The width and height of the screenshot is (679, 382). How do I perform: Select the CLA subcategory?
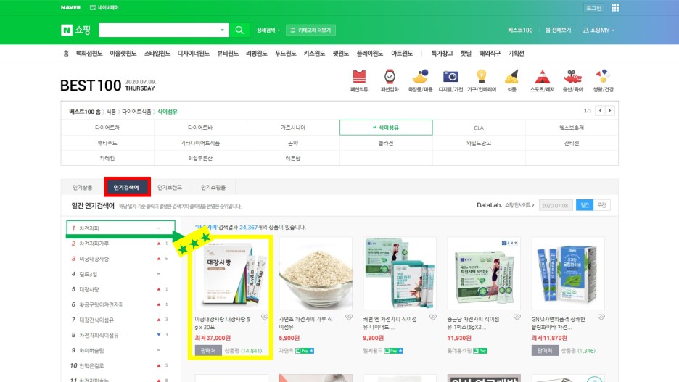(x=479, y=128)
